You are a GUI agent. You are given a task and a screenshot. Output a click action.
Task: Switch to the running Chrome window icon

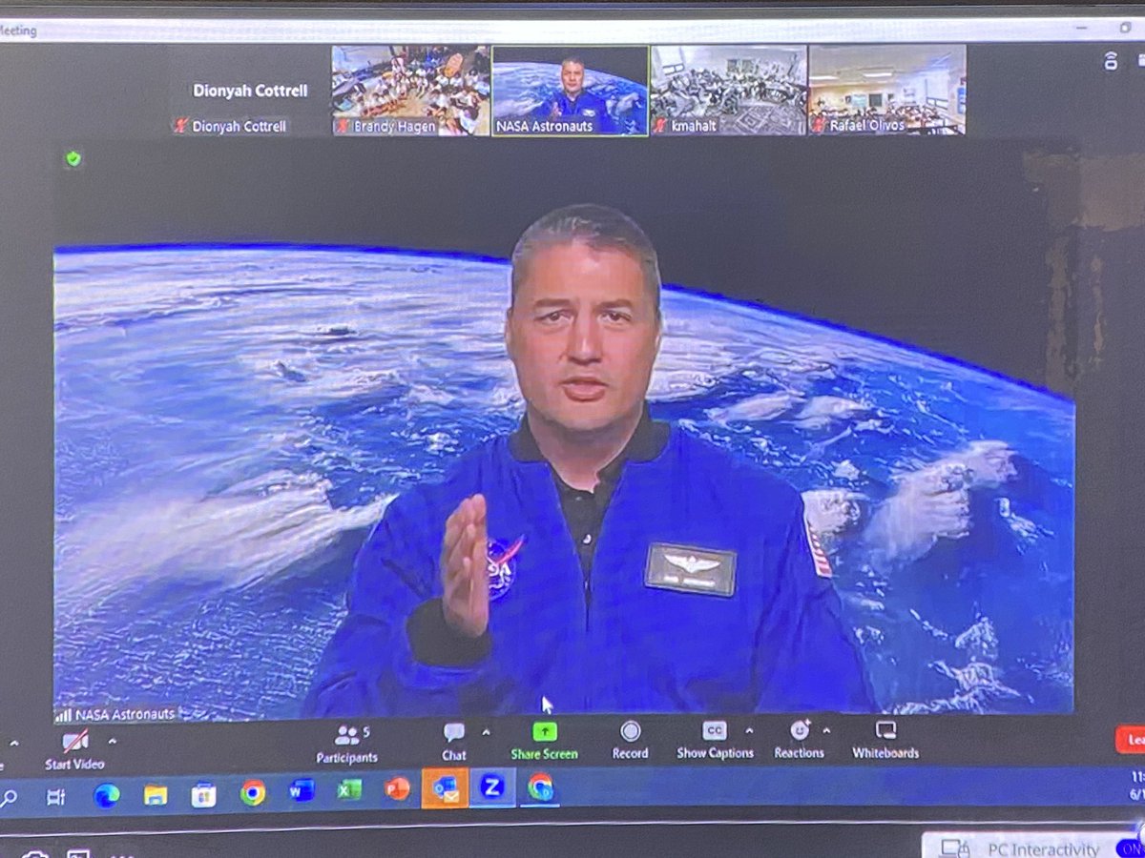click(x=541, y=786)
